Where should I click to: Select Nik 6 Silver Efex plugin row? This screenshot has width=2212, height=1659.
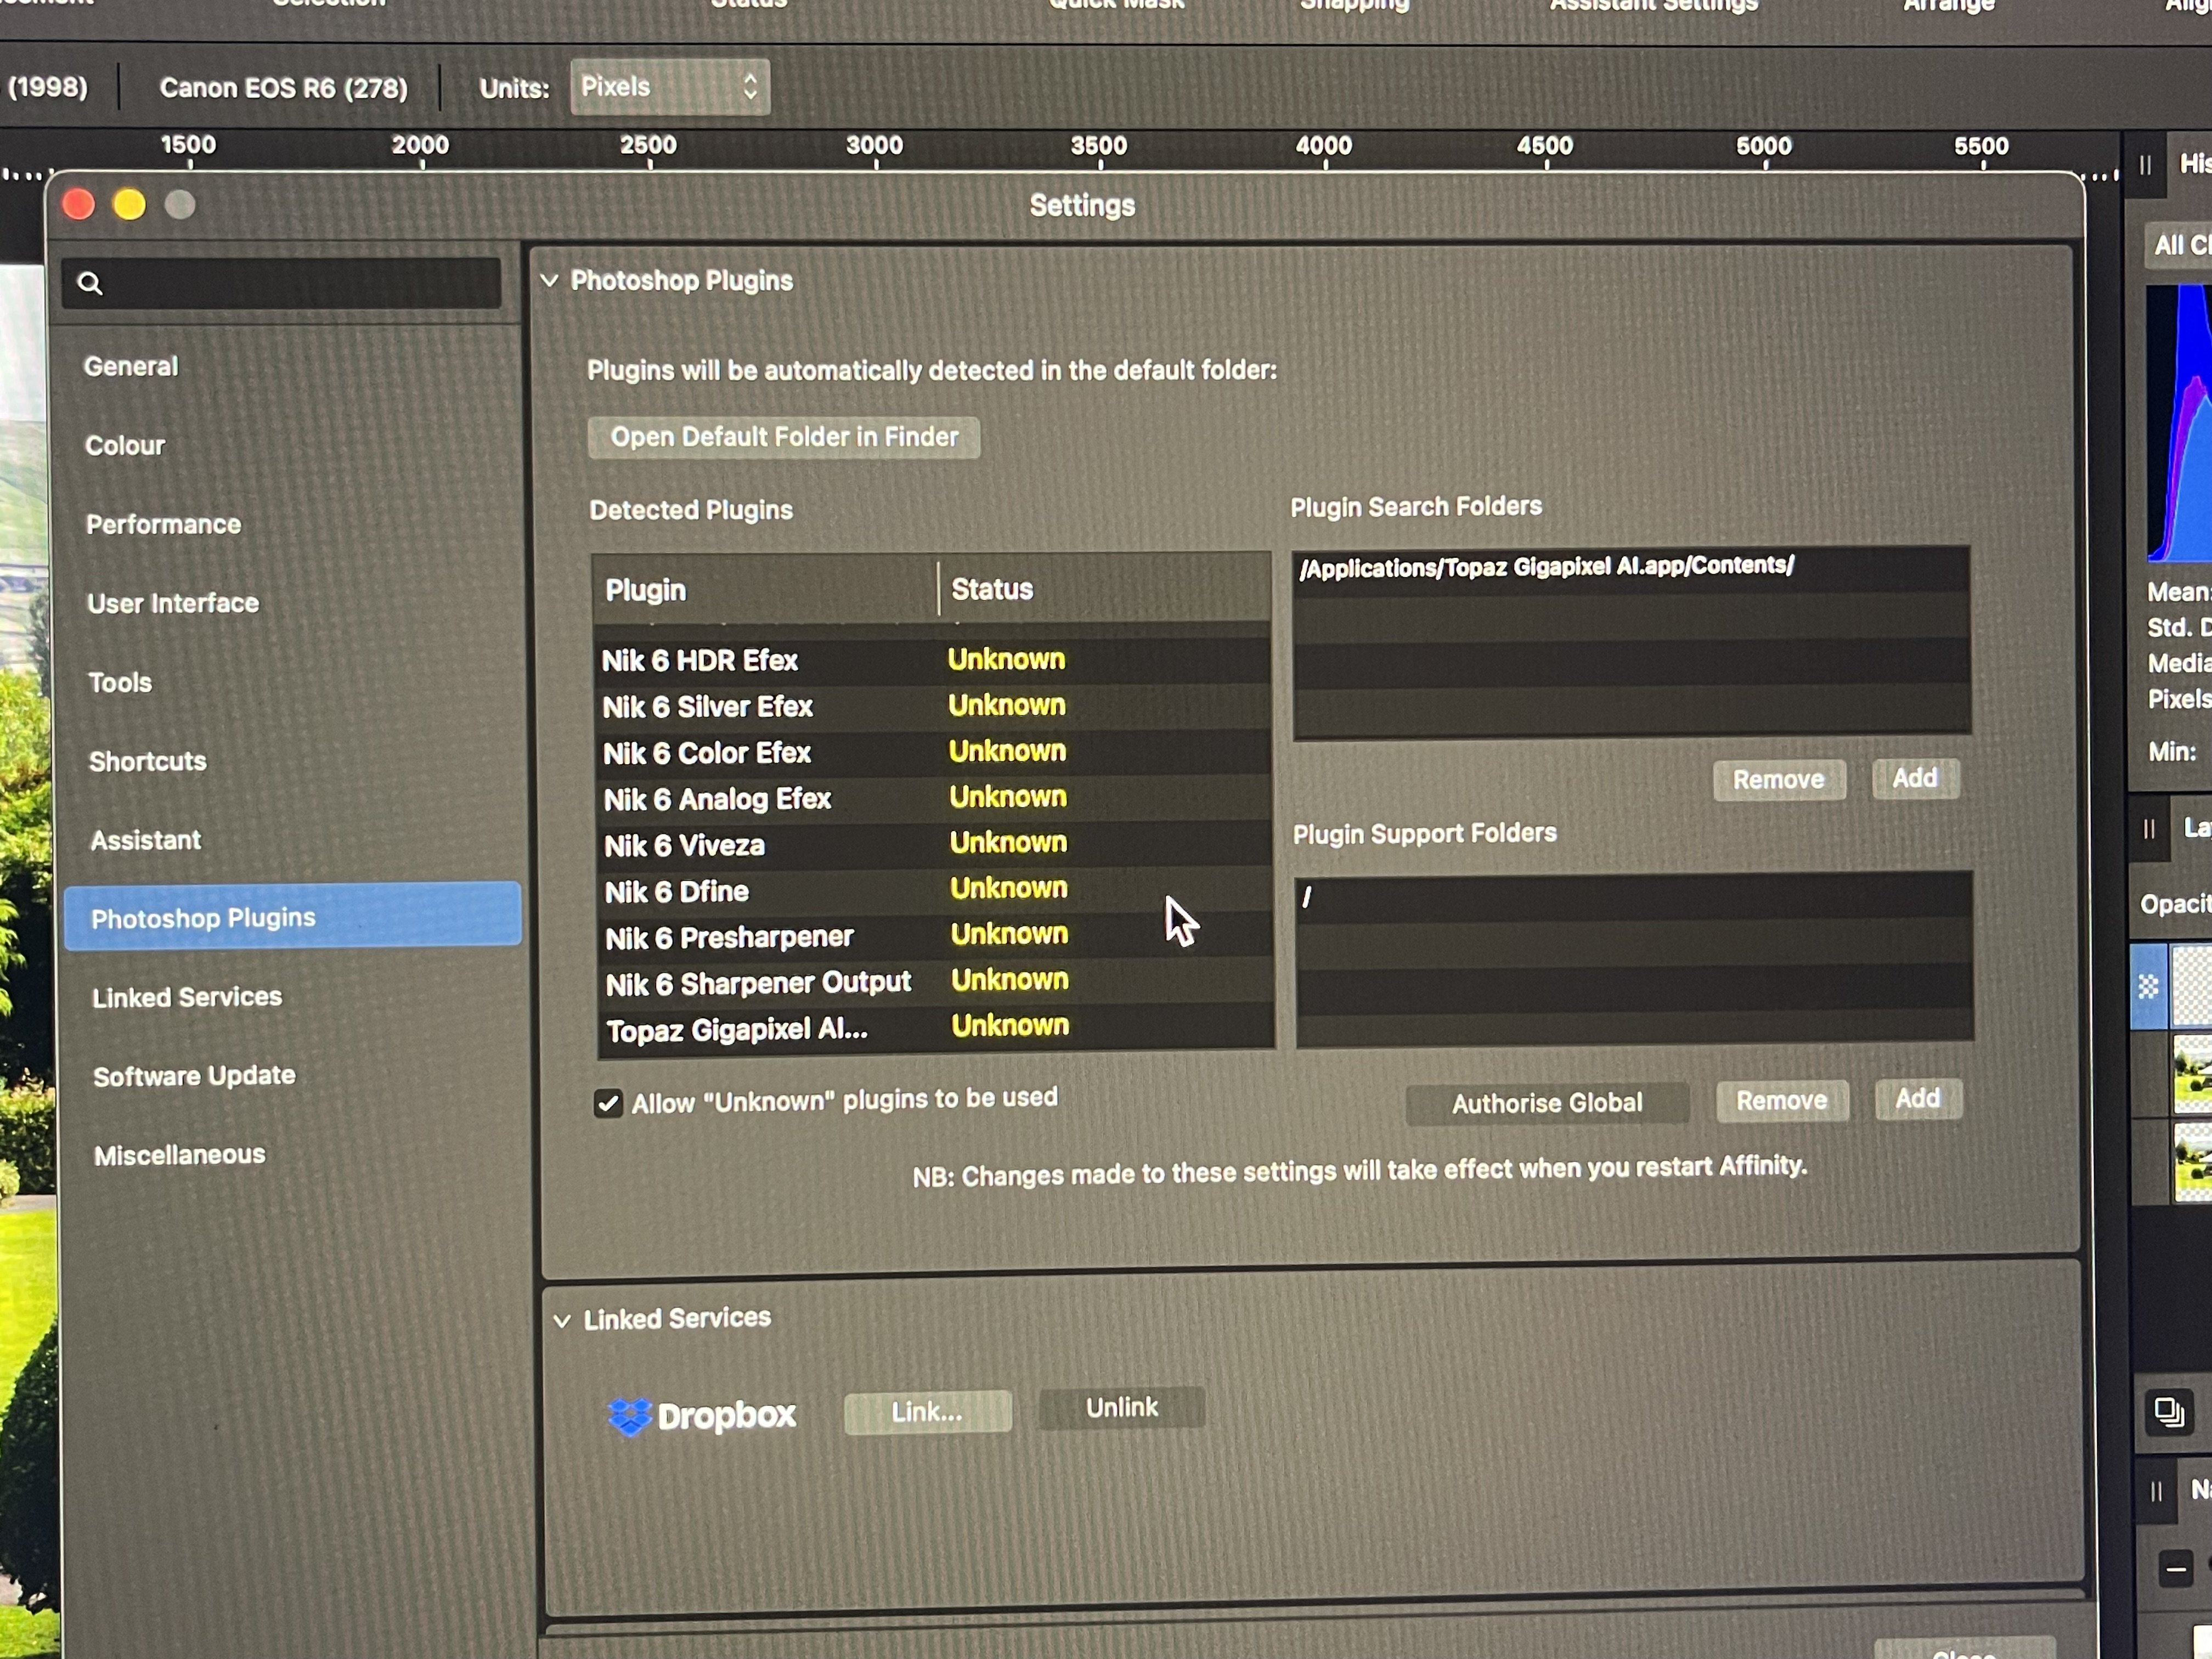coord(933,706)
